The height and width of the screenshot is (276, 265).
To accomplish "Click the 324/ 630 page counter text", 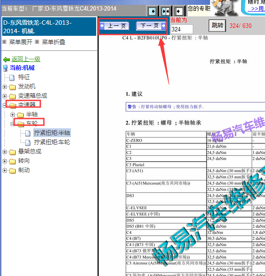I will [241, 26].
